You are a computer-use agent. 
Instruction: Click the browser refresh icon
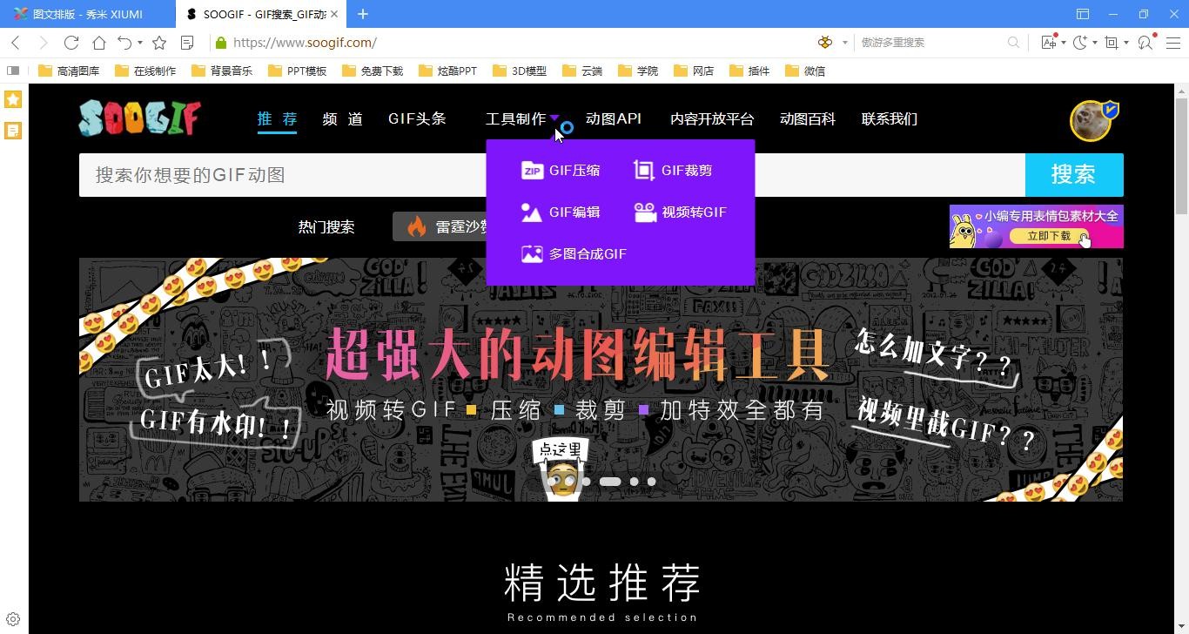tap(71, 43)
